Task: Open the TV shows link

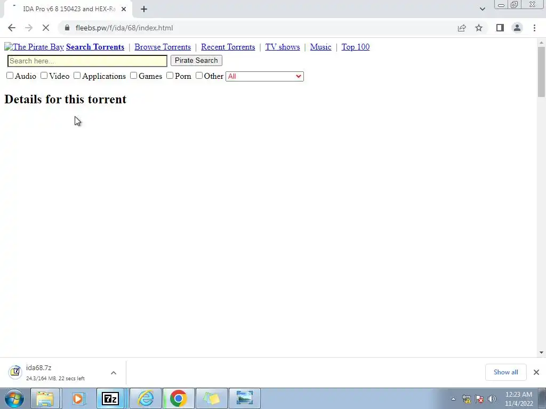Action: point(283,47)
